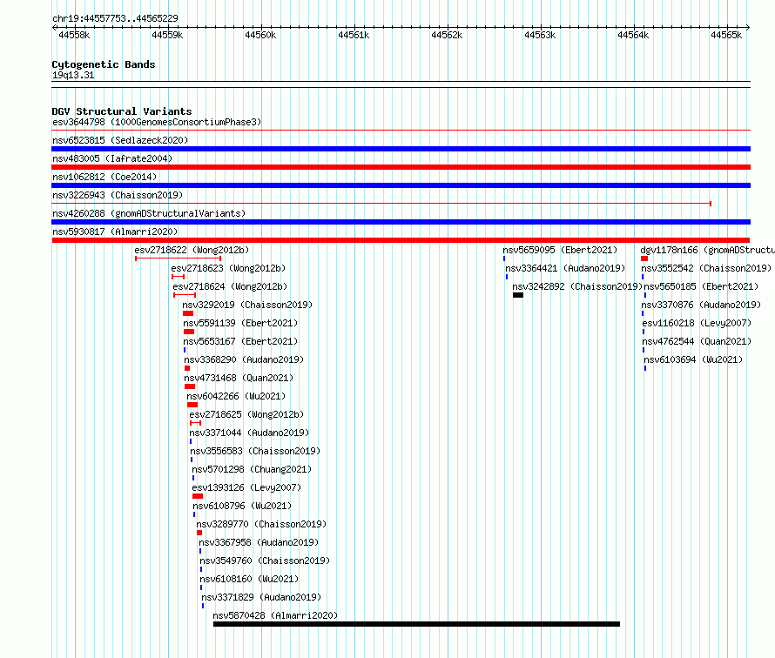Open nsv3552542 (Chaisson2019) variant
The height and width of the screenshot is (658, 775).
[706, 268]
